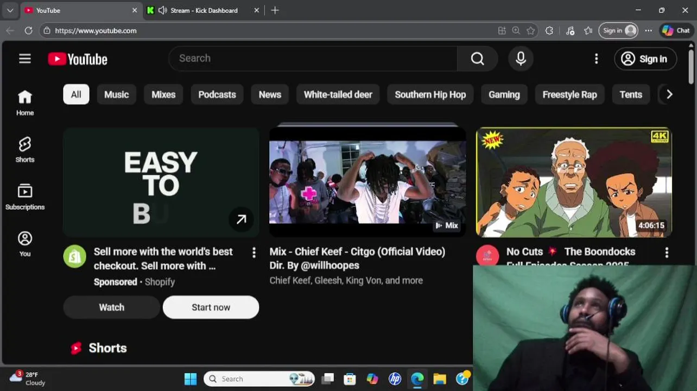Open The Boondocks video thumbnail
This screenshot has width=697, height=391.
coord(574,182)
